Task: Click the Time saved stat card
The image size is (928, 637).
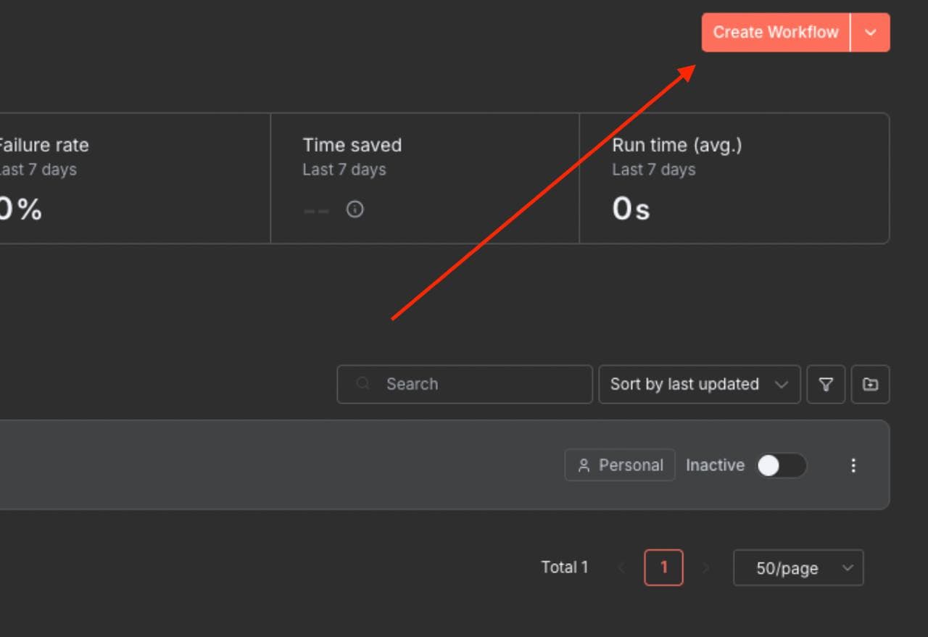Action: pos(425,178)
